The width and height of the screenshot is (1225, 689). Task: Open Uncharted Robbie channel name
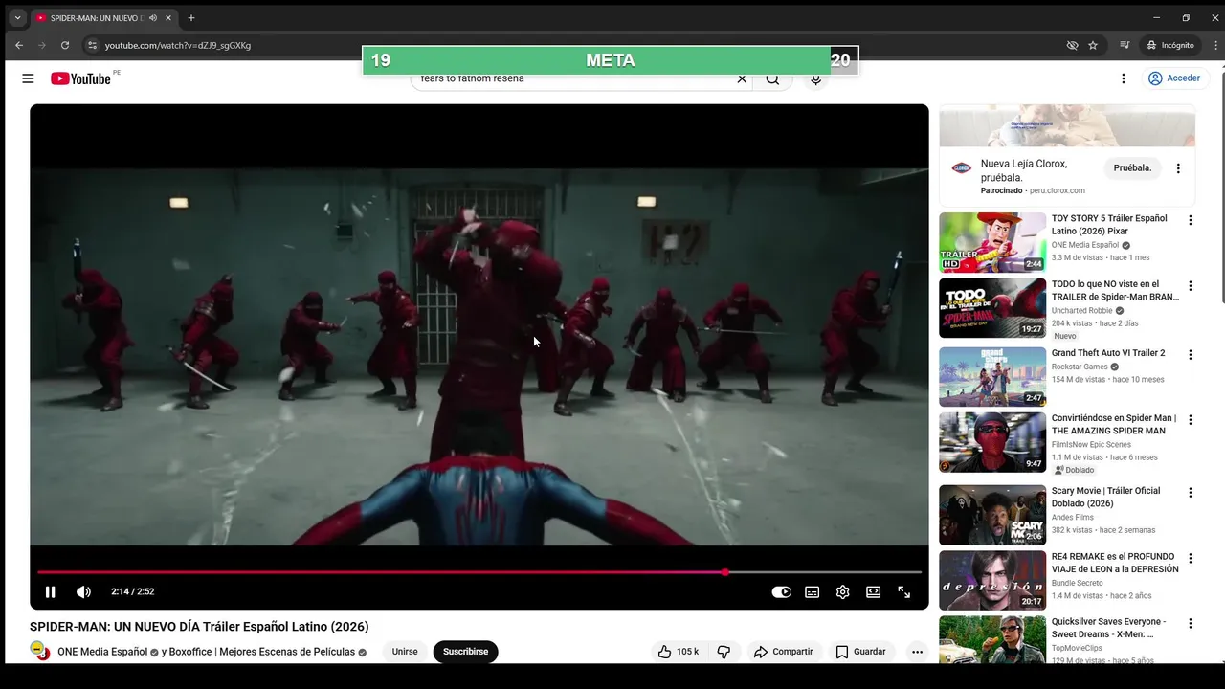[x=1082, y=311]
